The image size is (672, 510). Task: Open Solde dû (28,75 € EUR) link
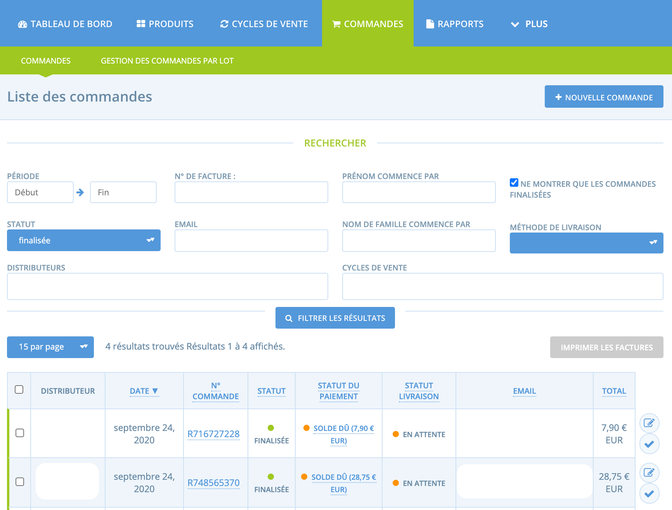(x=343, y=483)
